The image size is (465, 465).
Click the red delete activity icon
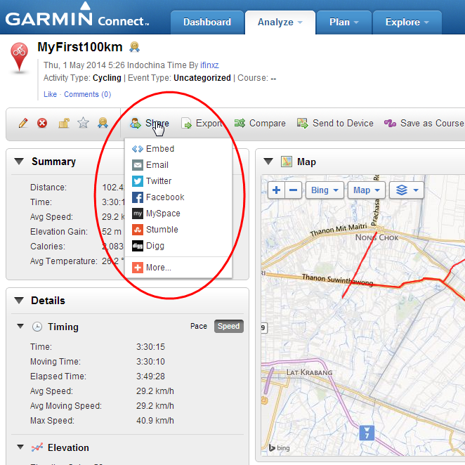42,123
